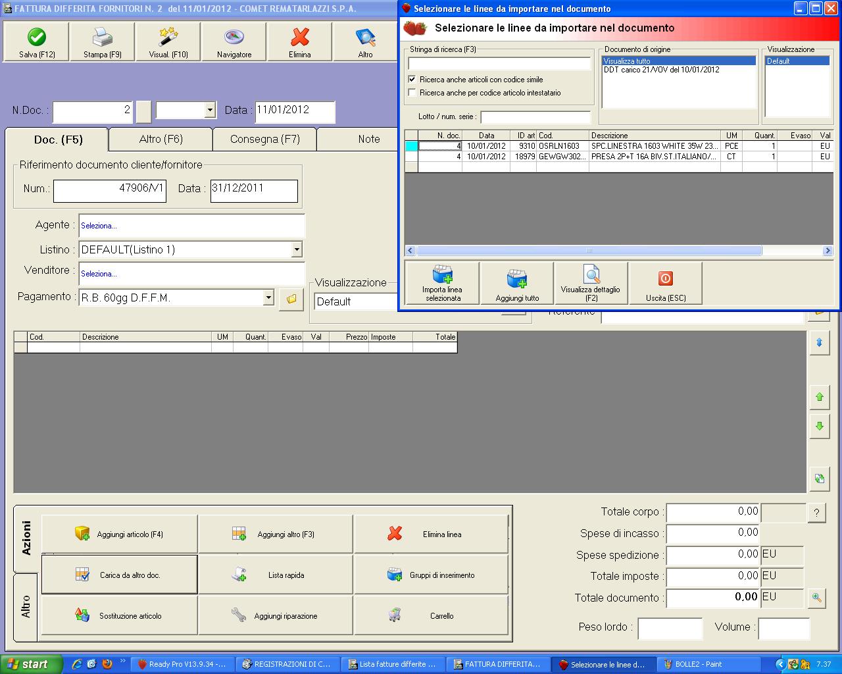Click the question mark help button

coord(816,513)
